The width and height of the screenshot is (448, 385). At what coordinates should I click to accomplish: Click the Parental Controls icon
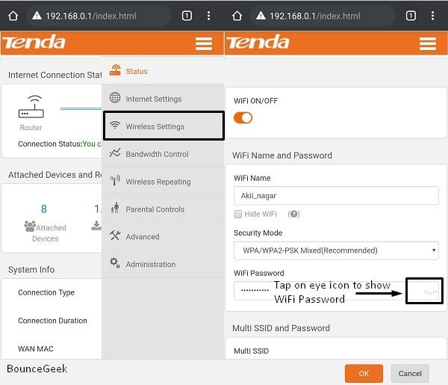[x=115, y=208]
